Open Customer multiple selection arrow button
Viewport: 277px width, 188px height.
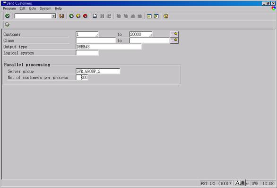click(x=174, y=34)
